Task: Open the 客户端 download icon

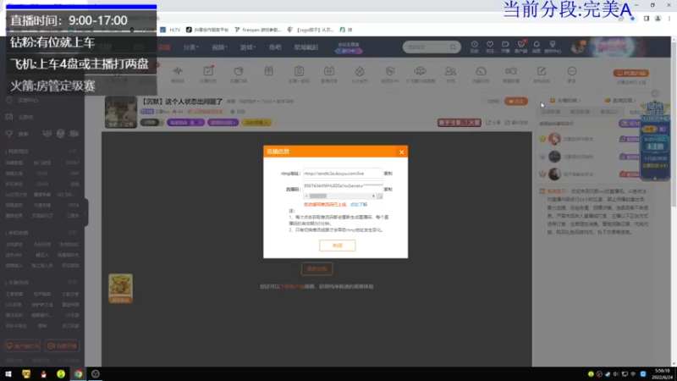Action: click(520, 47)
